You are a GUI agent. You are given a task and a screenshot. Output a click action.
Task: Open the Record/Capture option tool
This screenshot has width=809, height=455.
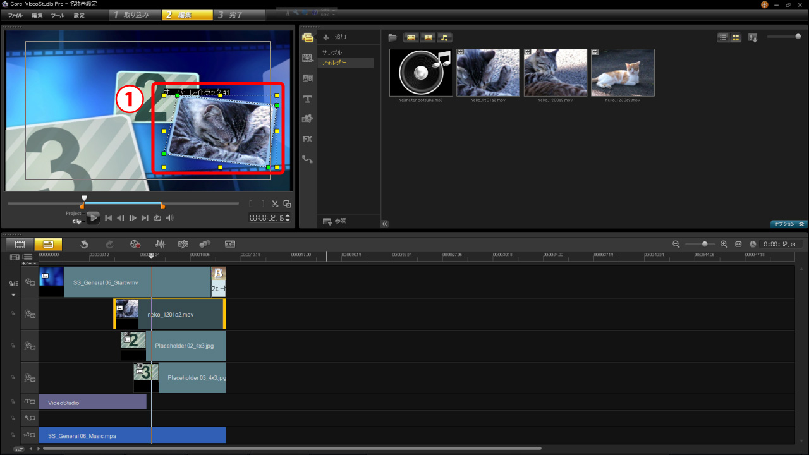pyautogui.click(x=134, y=244)
